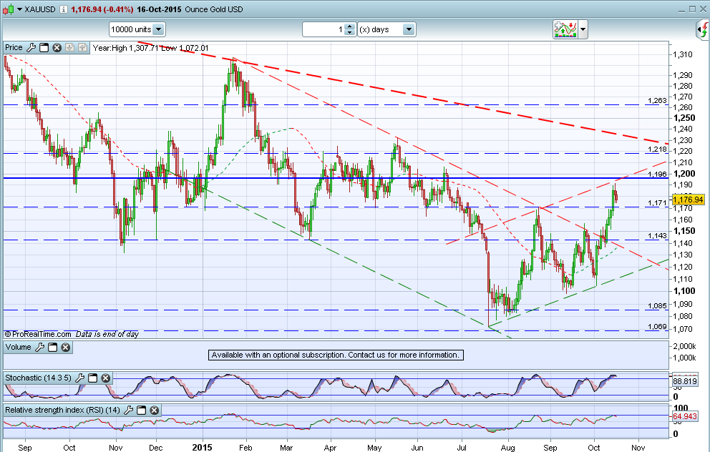Open the XAUUSD instrument info icon
This screenshot has height=452, width=710.
point(64,9)
